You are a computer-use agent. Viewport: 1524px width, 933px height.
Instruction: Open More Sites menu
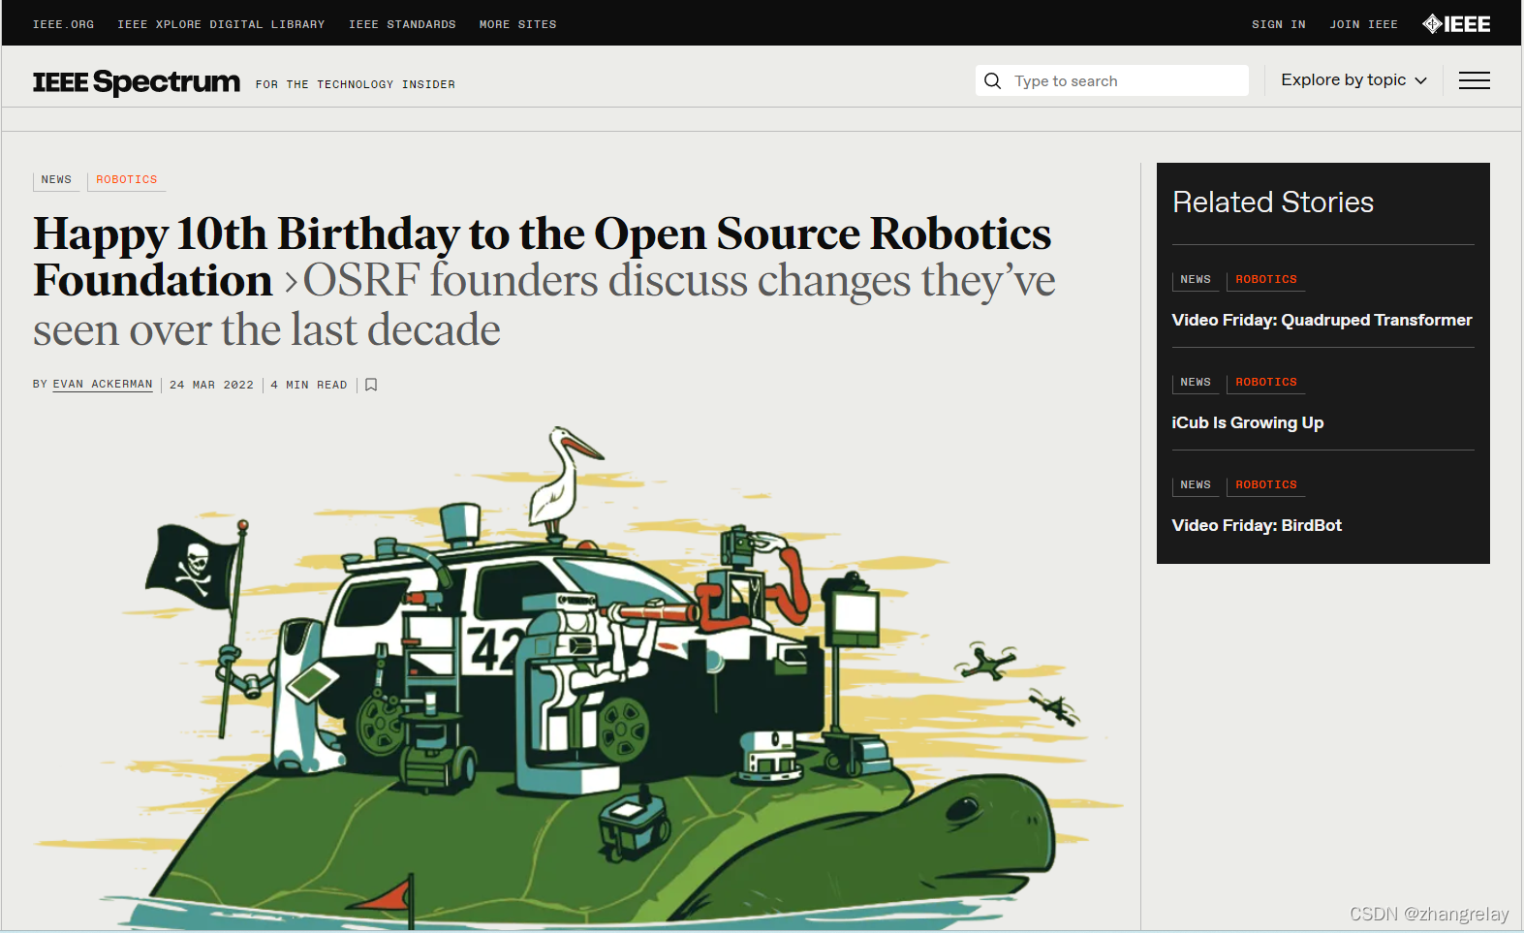[x=517, y=24]
